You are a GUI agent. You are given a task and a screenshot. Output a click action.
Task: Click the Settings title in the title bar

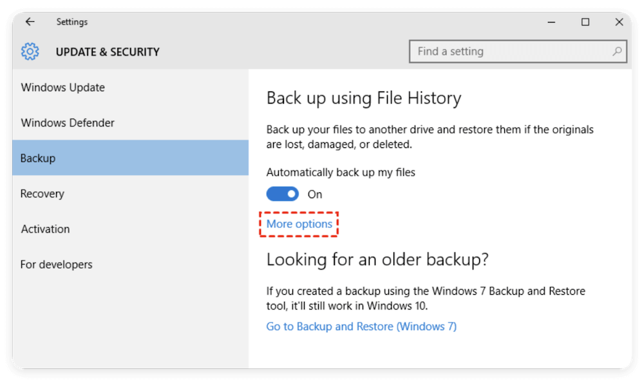(71, 21)
